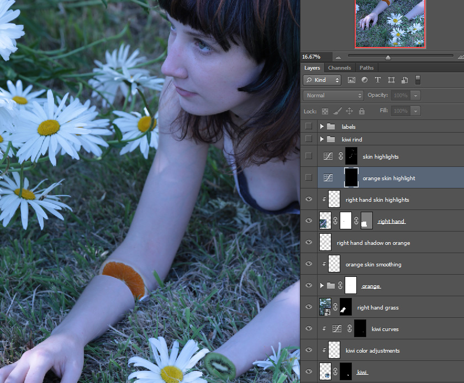Select the right hand vector mask thumbnail
The image size is (464, 383).
click(367, 221)
